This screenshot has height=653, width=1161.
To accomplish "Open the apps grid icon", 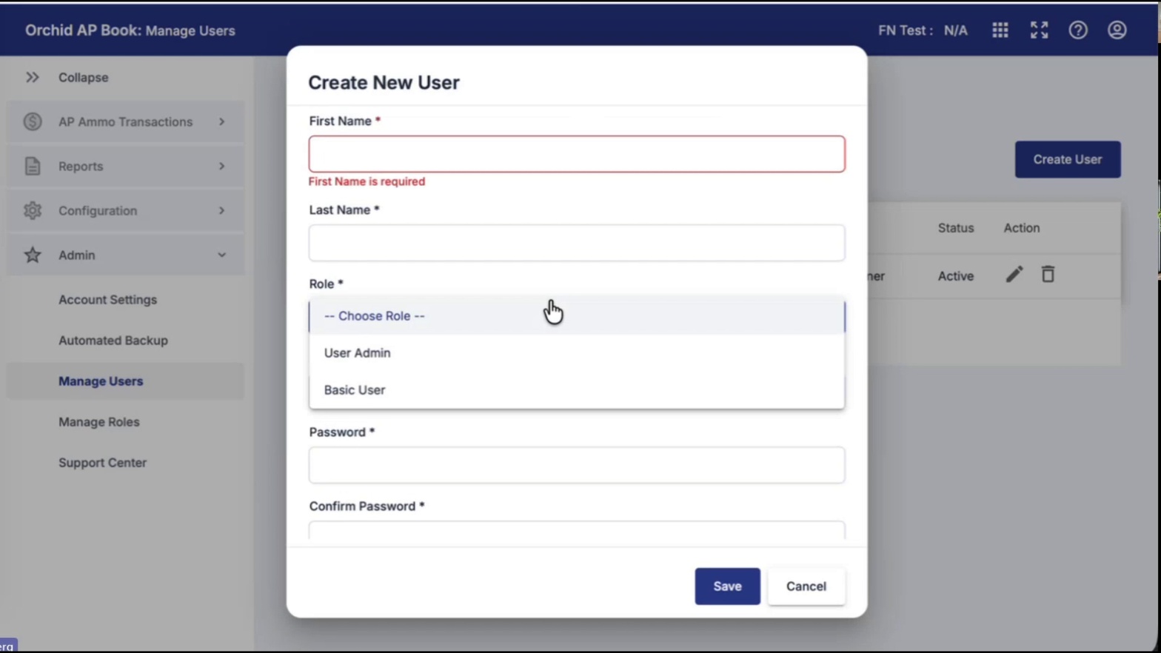I will tap(1000, 30).
